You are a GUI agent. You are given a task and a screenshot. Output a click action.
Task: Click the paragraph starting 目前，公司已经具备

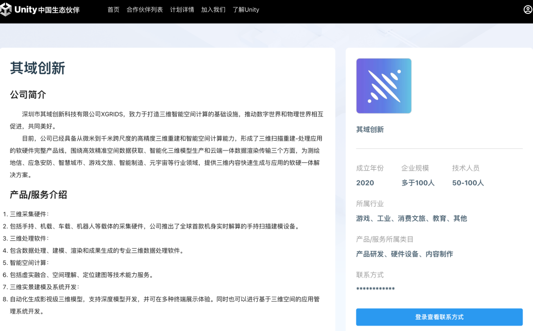point(166,157)
